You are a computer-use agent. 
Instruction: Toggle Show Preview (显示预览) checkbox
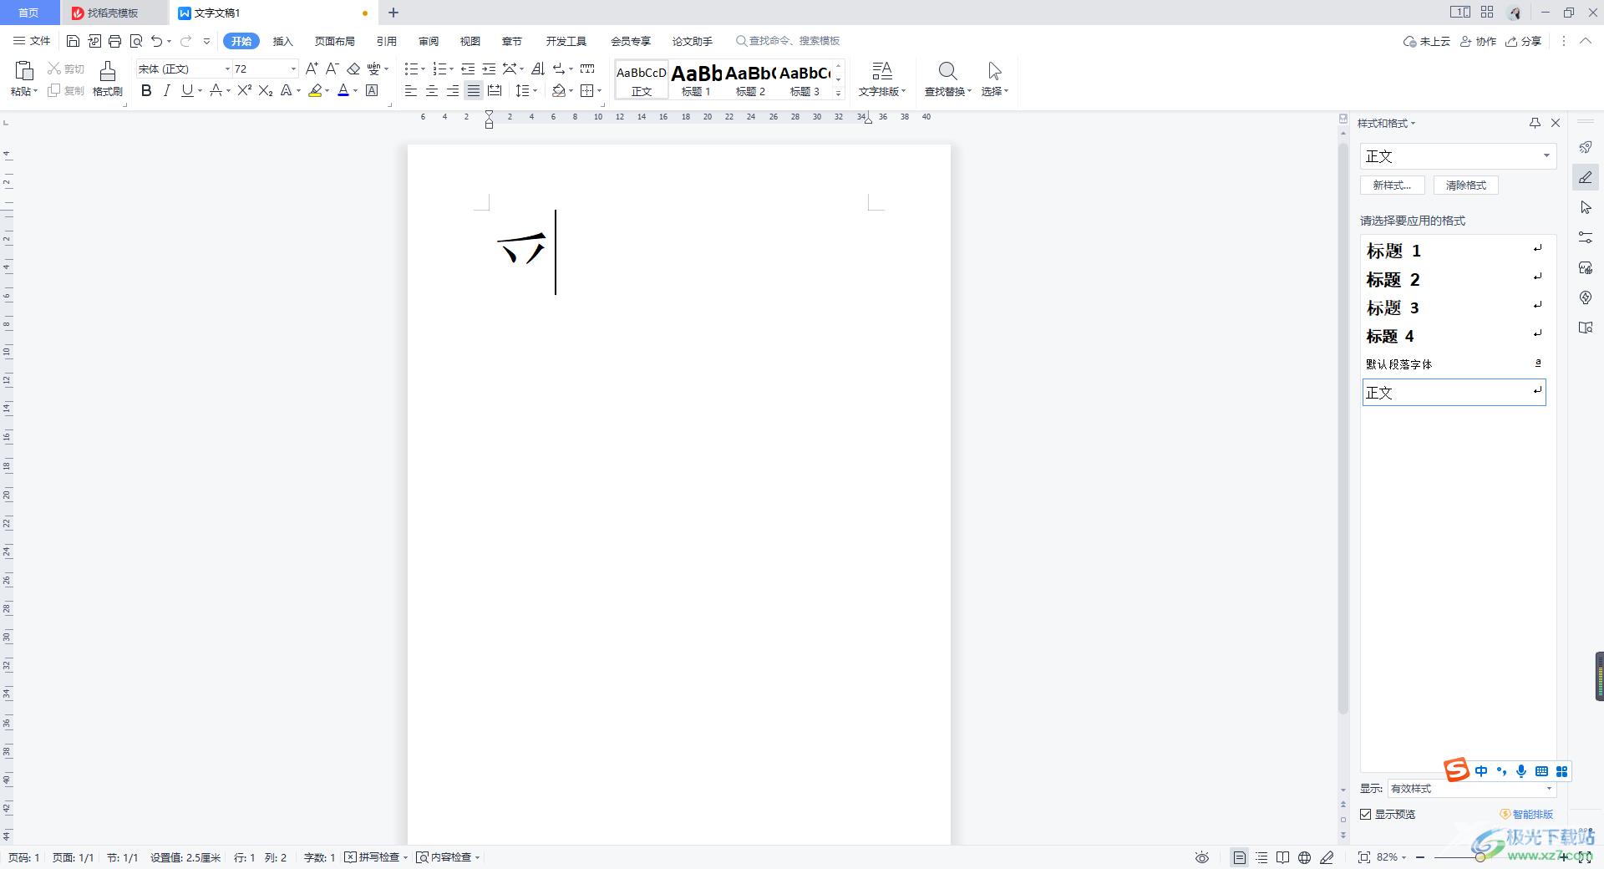coord(1366,814)
